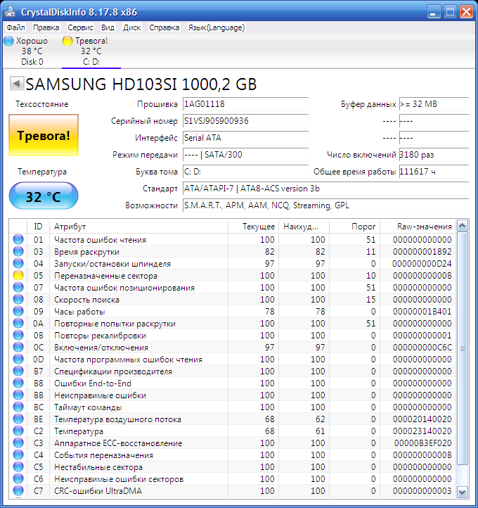Click the attribute list scrollbar thumb
The image size is (478, 508).
pyautogui.click(x=462, y=348)
